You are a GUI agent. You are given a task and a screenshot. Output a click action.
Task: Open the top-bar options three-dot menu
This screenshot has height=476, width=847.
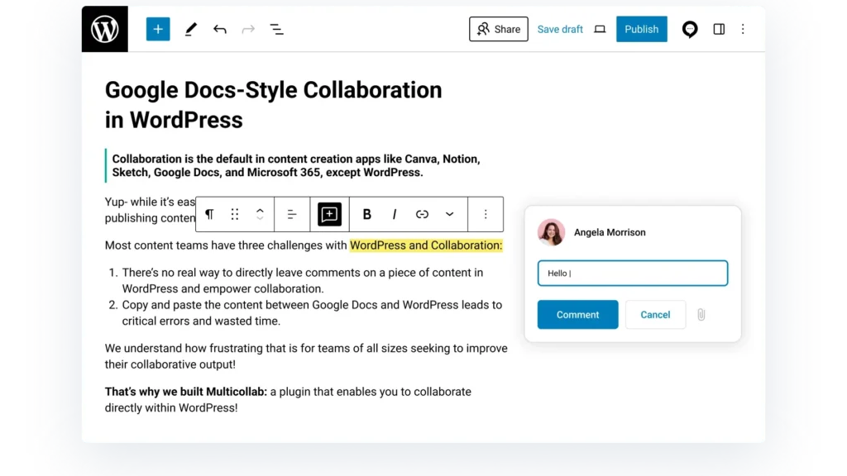743,29
